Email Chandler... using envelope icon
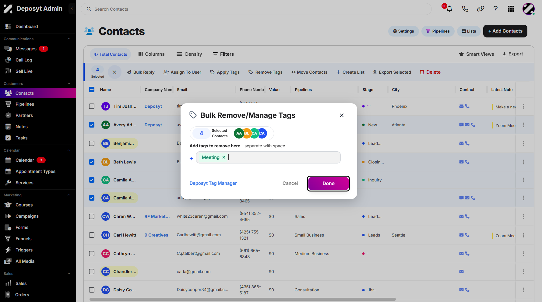This screenshot has height=302, width=542. [461, 272]
